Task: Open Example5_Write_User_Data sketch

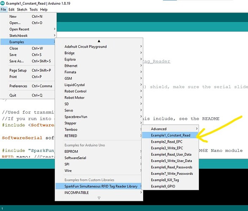Action: pyautogui.click(x=170, y=161)
